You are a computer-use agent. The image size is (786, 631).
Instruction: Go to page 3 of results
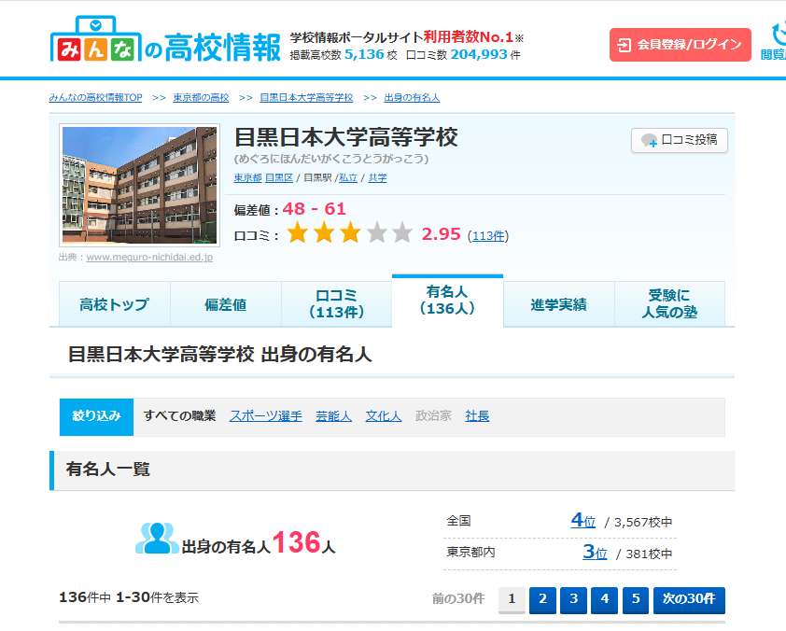click(x=574, y=600)
